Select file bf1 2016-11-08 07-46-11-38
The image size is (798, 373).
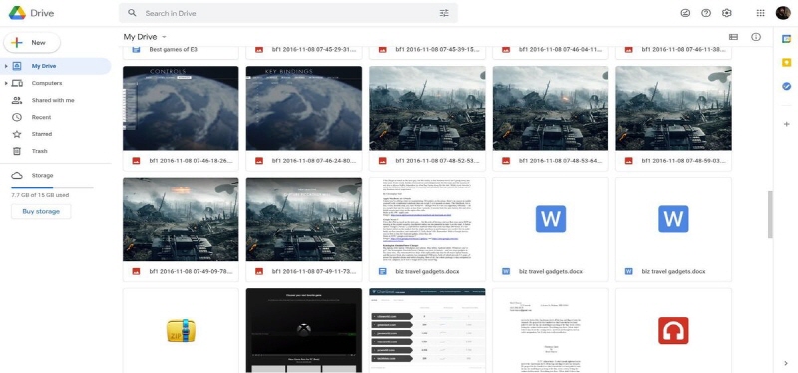[673, 50]
